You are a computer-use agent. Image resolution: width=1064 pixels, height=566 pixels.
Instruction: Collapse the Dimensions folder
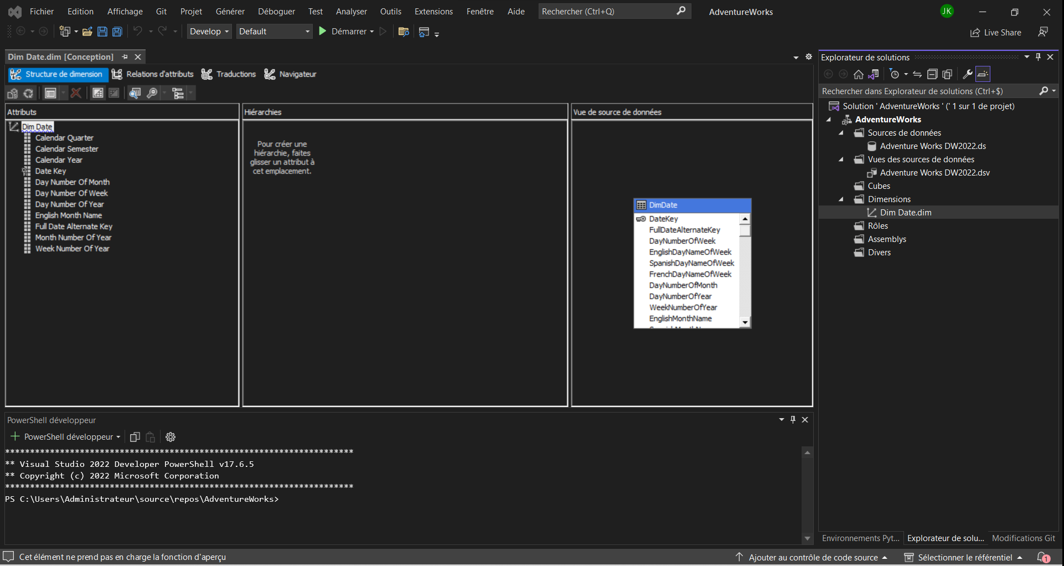(841, 199)
